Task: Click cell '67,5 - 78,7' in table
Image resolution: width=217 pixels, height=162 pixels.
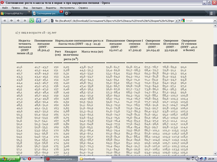Action: (x=151, y=67)
